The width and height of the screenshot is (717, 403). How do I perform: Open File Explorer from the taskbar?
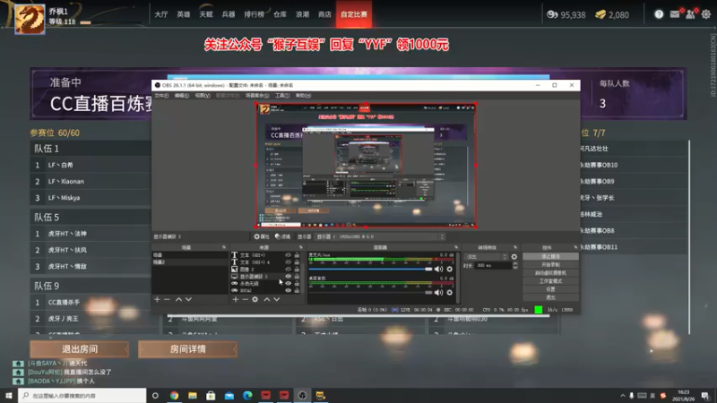[x=193, y=395]
